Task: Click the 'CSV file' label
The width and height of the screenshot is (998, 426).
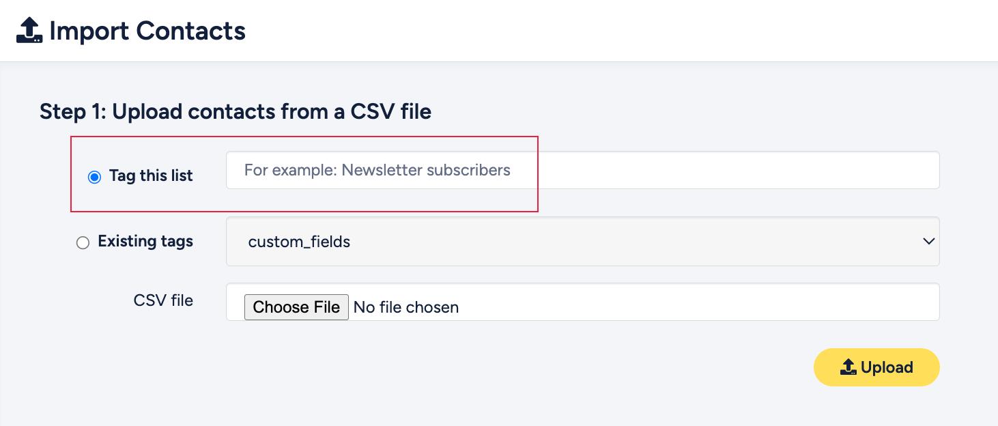Action: (x=163, y=300)
